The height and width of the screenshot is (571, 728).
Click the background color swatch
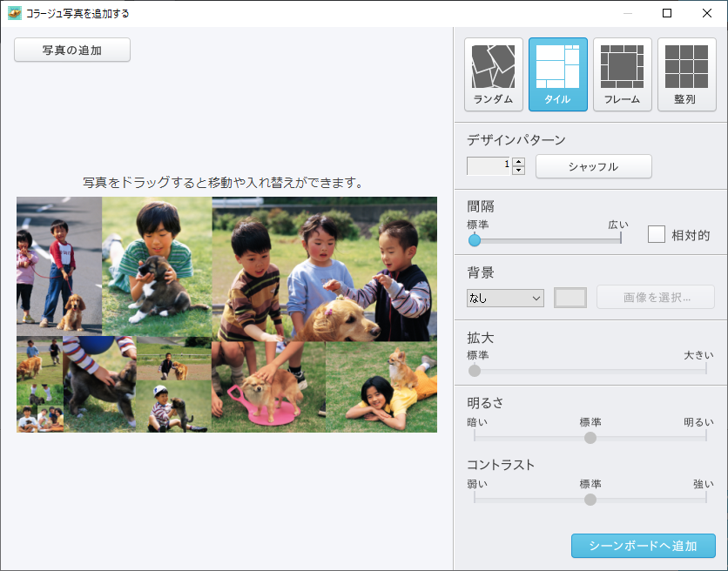(570, 298)
